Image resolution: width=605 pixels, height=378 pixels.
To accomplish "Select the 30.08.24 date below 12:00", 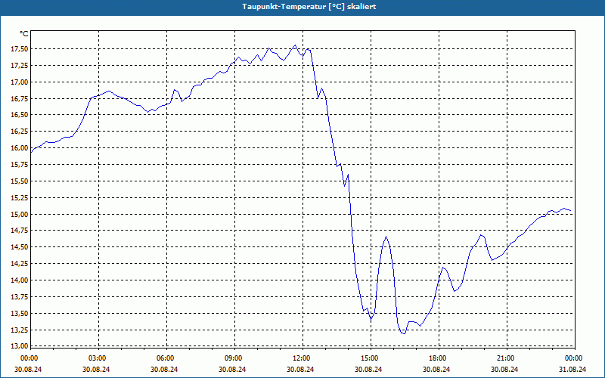I will coord(300,370).
